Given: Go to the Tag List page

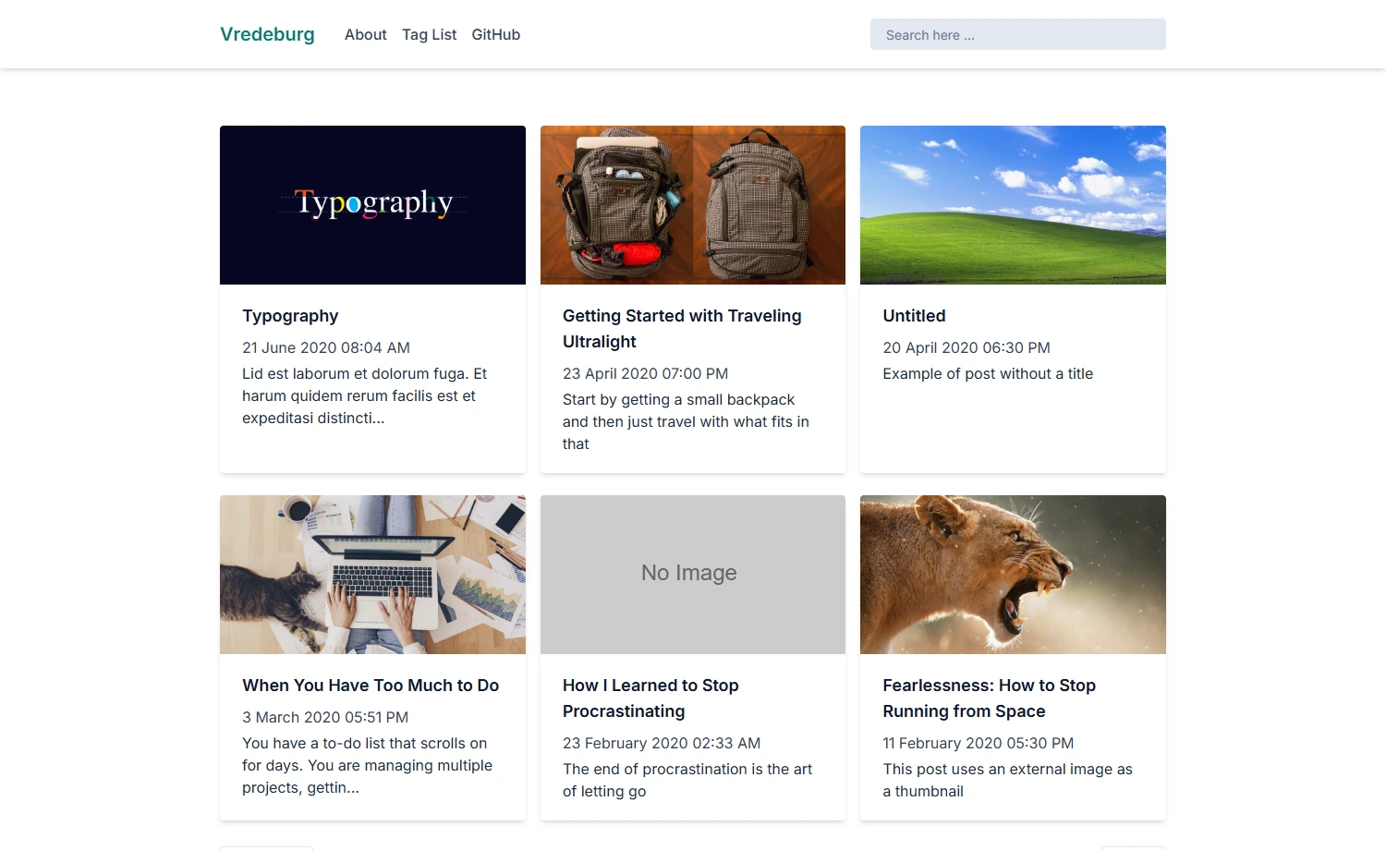Looking at the screenshot, I should pyautogui.click(x=429, y=34).
